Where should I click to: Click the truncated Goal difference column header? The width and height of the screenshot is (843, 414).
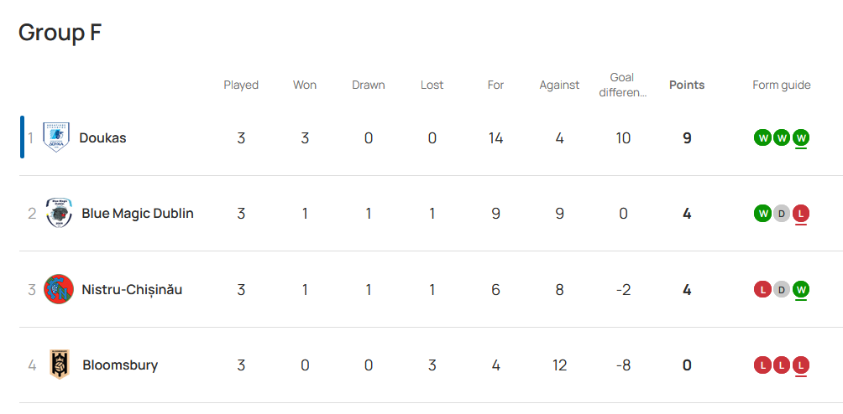[622, 85]
